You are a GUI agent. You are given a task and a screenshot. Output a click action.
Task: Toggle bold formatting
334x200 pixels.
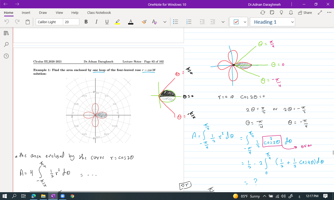pos(86,22)
